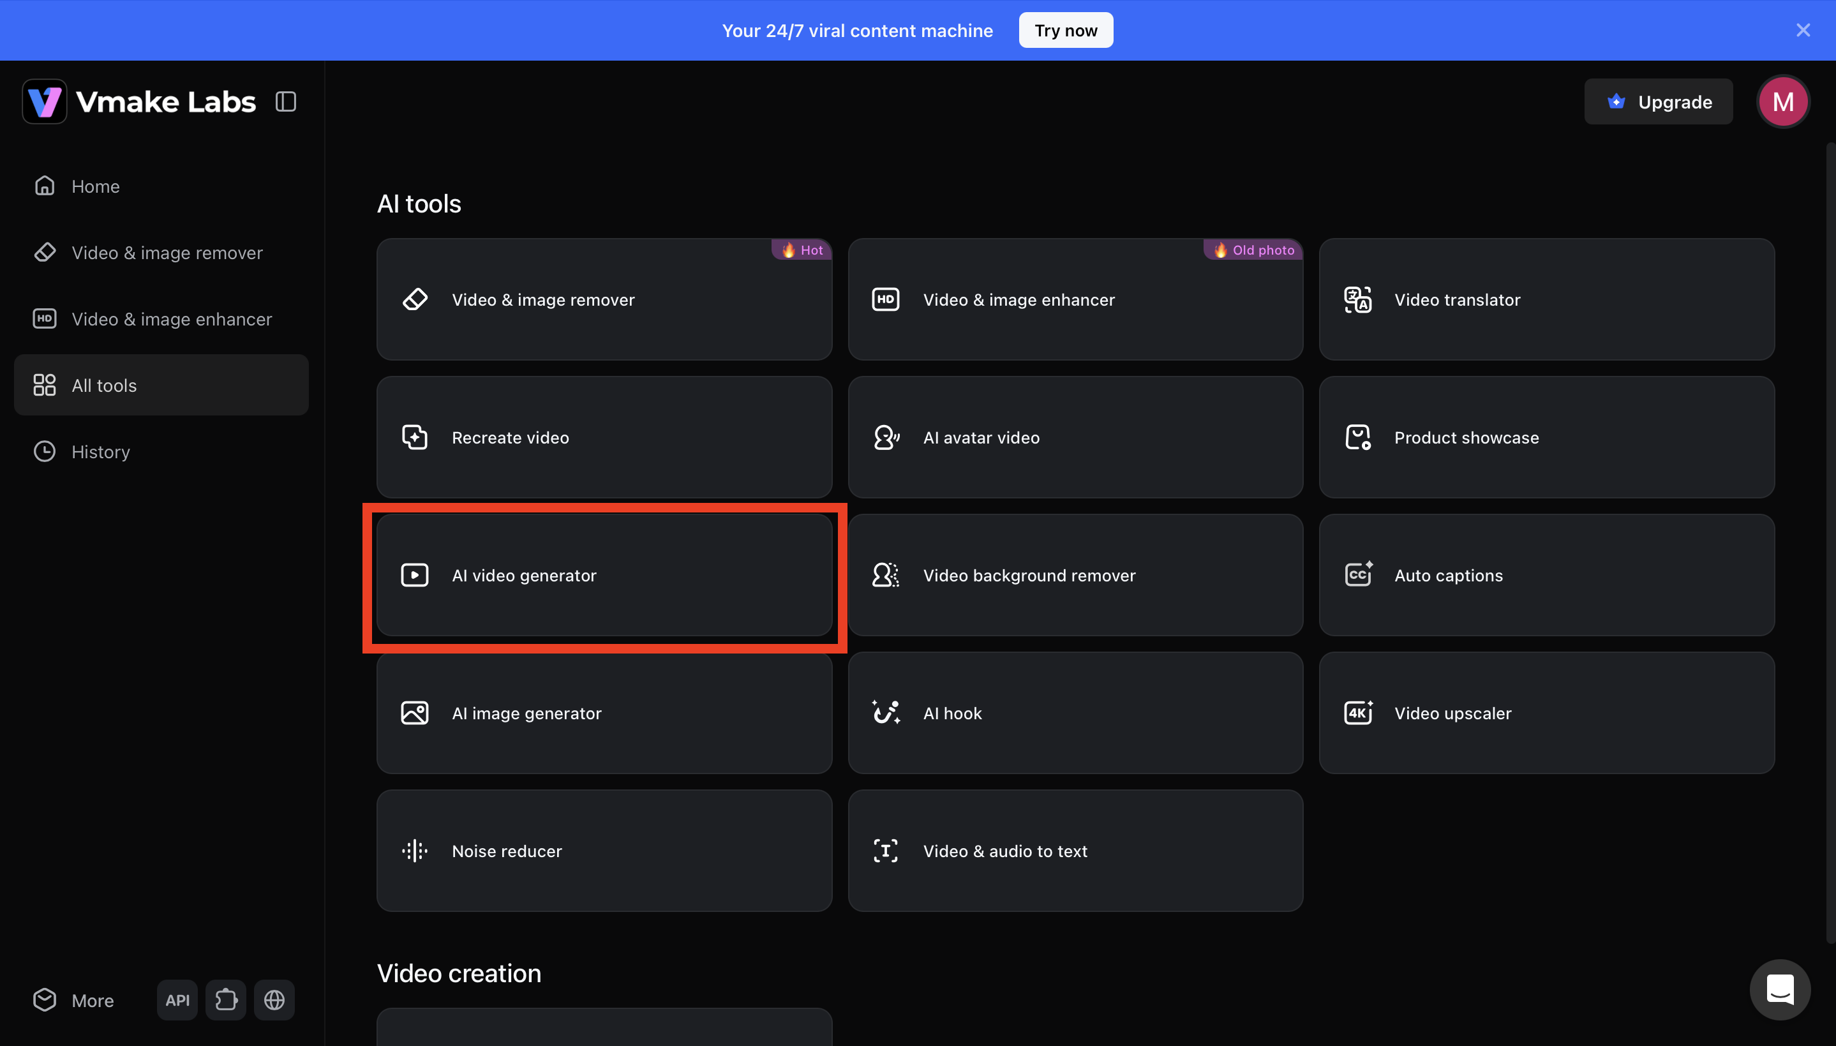Open the Auto captions card

pyautogui.click(x=1546, y=576)
